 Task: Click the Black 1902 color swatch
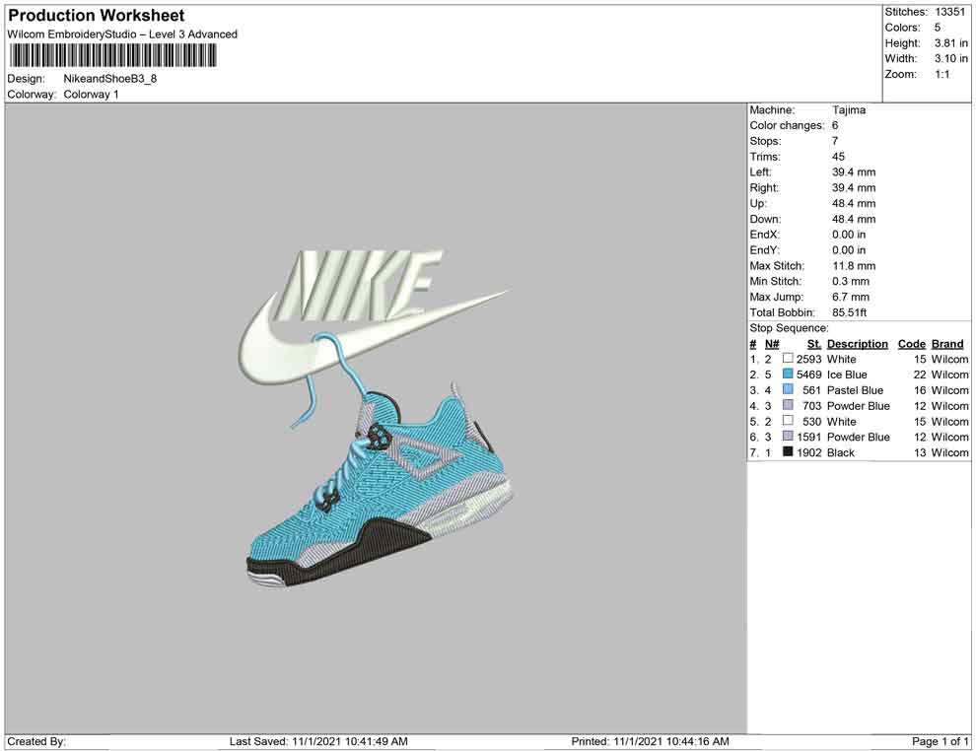tap(788, 452)
